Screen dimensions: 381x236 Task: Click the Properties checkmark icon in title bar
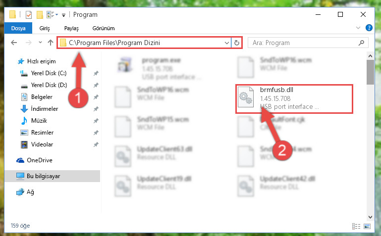coord(28,15)
